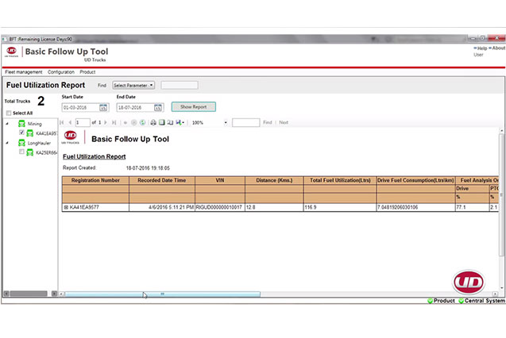Screen dimensions: 506x338
Task: Click the LongHauler fleet truck icon
Action: click(x=21, y=143)
